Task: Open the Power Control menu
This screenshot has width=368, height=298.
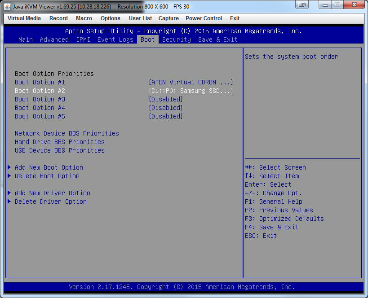Action: click(204, 18)
